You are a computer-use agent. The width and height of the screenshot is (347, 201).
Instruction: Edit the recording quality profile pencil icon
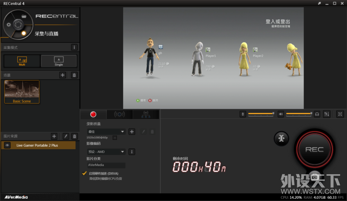coord(143,132)
